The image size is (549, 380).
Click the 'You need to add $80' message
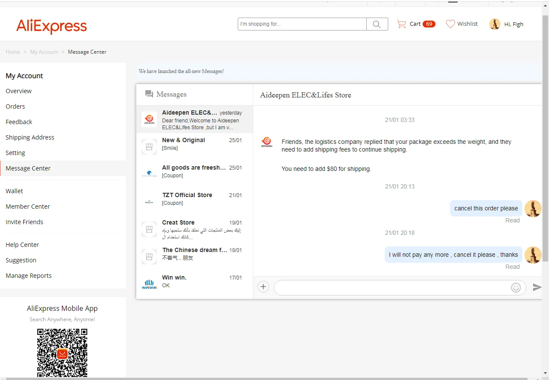tap(326, 169)
